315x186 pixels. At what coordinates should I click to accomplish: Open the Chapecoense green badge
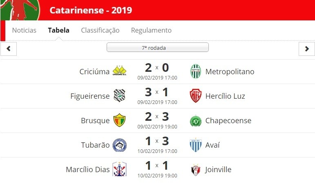point(196,121)
